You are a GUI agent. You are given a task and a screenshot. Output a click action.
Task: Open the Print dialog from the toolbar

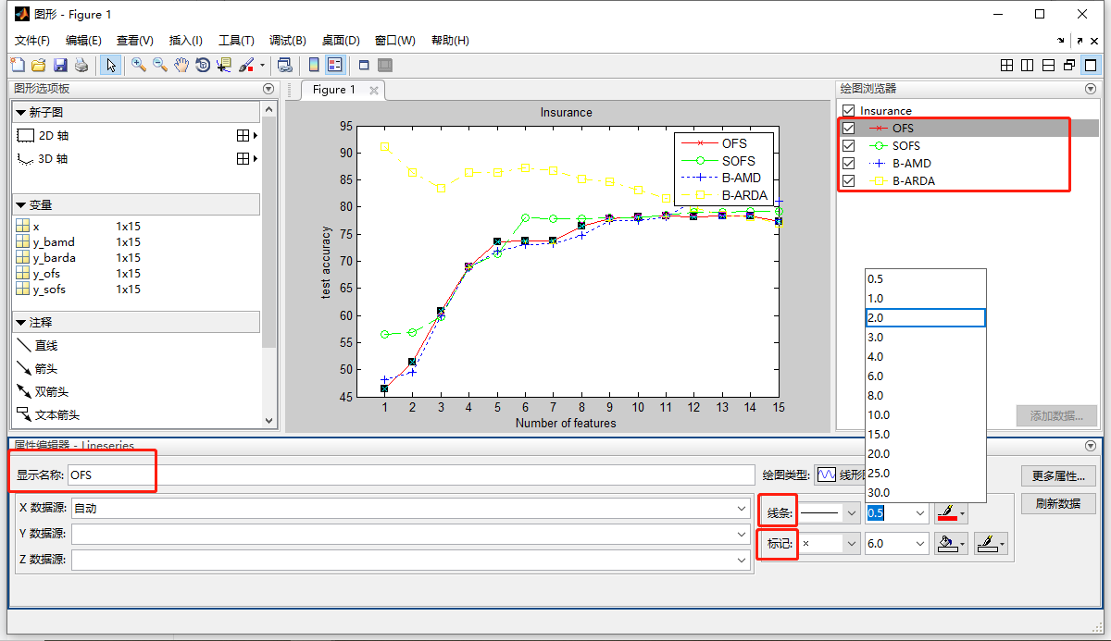tap(81, 65)
